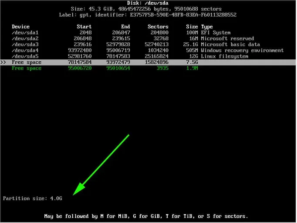Click the Start column header
Screen dimensions: 297x223
tap(84, 27)
